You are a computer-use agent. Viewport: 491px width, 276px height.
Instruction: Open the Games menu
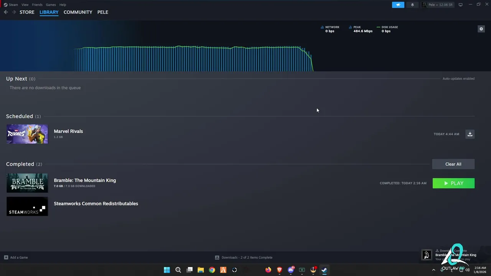[x=51, y=5]
